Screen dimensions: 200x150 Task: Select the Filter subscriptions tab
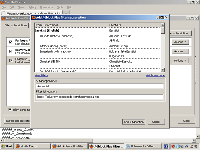coord(16,25)
